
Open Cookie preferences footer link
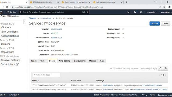point(165,95)
